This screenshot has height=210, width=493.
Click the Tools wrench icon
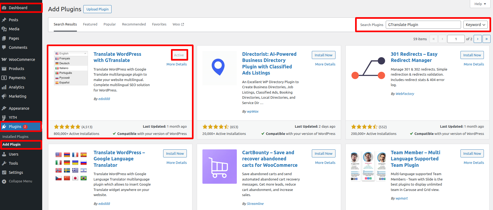coord(4,163)
